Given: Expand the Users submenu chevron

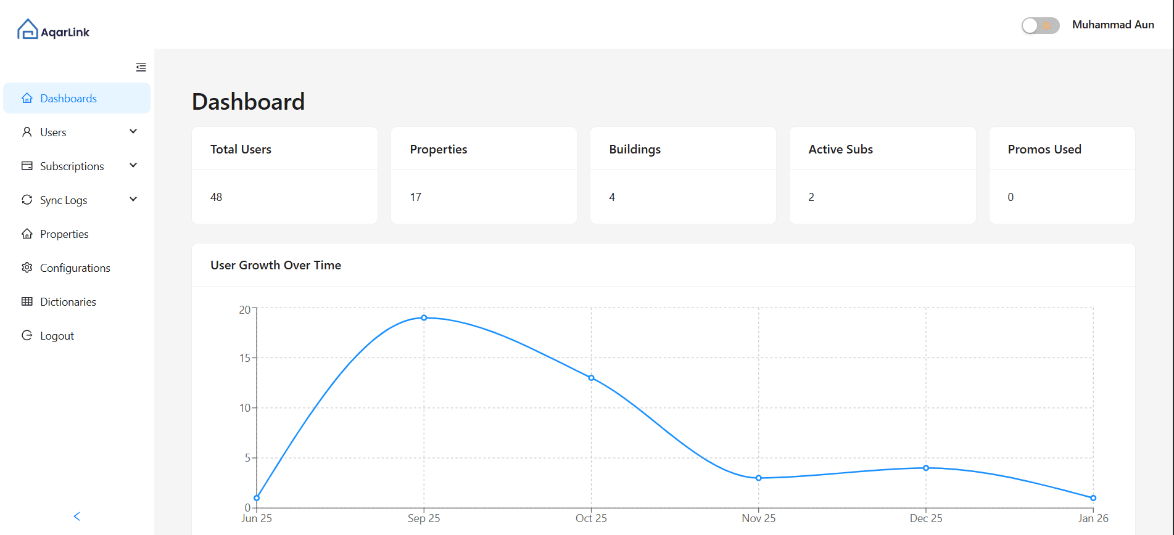Looking at the screenshot, I should [x=133, y=132].
